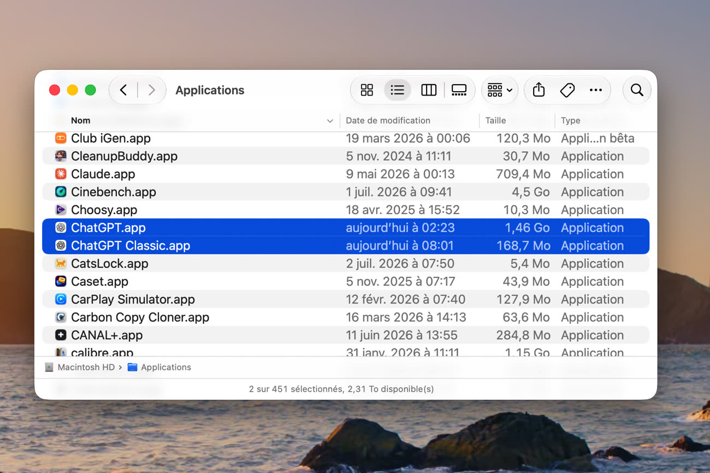The height and width of the screenshot is (473, 710).
Task: Click the Share toolbar icon
Action: click(539, 90)
